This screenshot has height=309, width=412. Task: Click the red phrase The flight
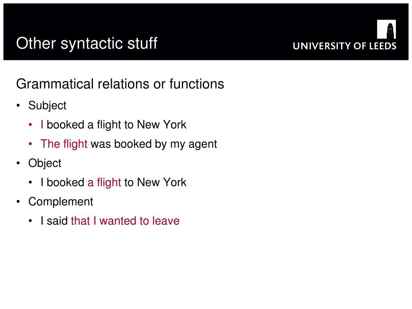pyautogui.click(x=64, y=144)
